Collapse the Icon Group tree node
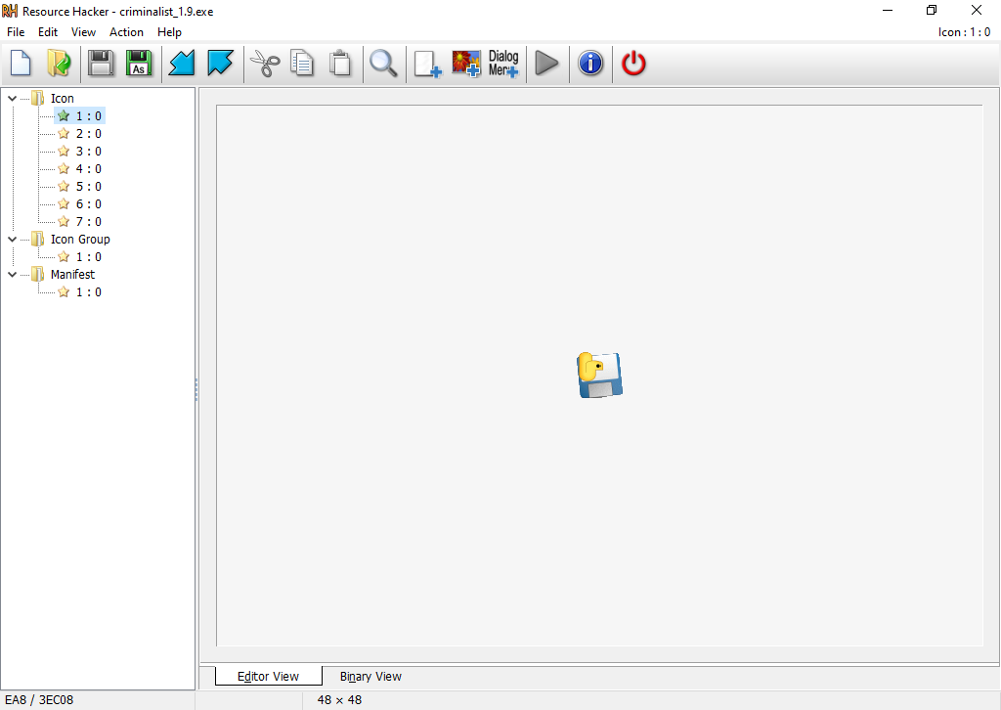 12,240
